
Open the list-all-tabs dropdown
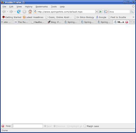[134, 22]
